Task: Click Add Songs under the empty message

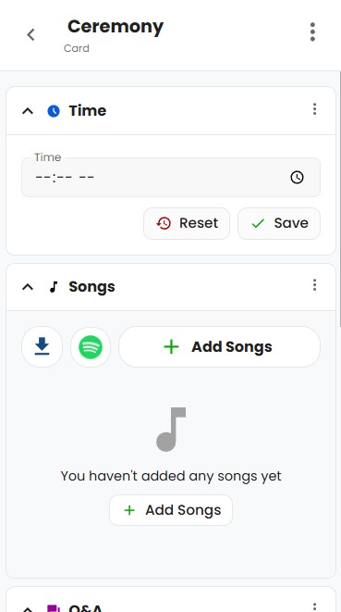Action: [171, 510]
